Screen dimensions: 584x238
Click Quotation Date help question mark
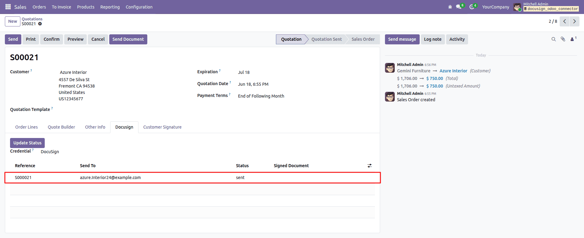pyautogui.click(x=230, y=82)
